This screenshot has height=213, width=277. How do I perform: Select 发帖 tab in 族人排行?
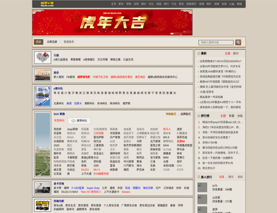coord(240,177)
